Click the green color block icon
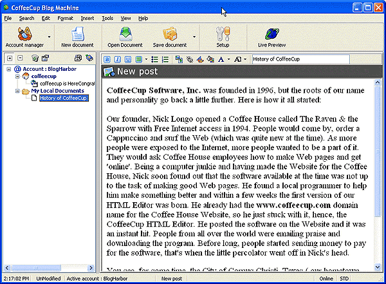386x284 pixels. tap(138, 59)
